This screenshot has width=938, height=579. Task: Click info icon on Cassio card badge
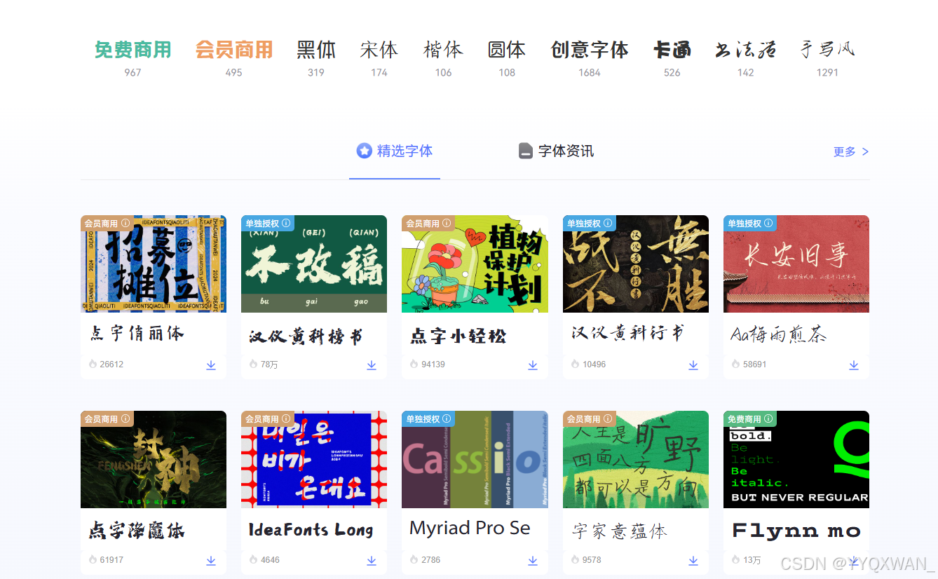pos(447,418)
